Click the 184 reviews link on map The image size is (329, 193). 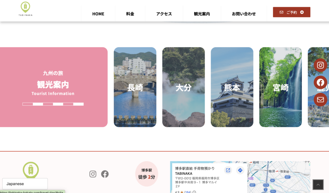(x=188, y=192)
